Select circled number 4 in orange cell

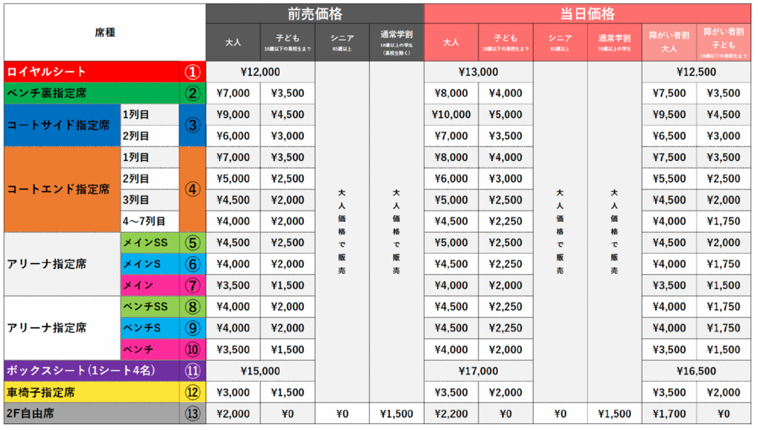[x=193, y=190]
